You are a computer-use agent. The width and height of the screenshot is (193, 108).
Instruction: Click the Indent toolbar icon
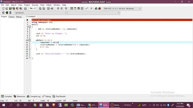58,8
